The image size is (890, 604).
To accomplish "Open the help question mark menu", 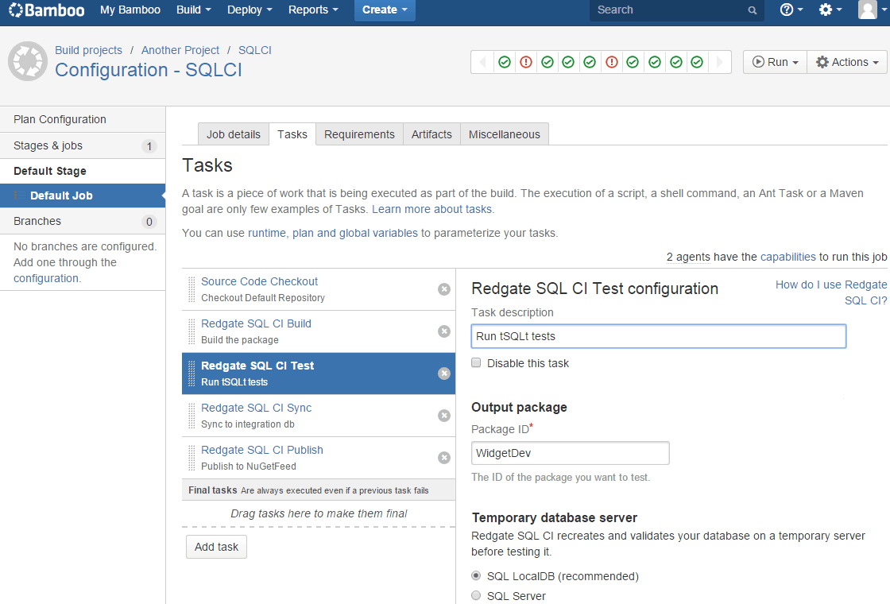I will (791, 10).
